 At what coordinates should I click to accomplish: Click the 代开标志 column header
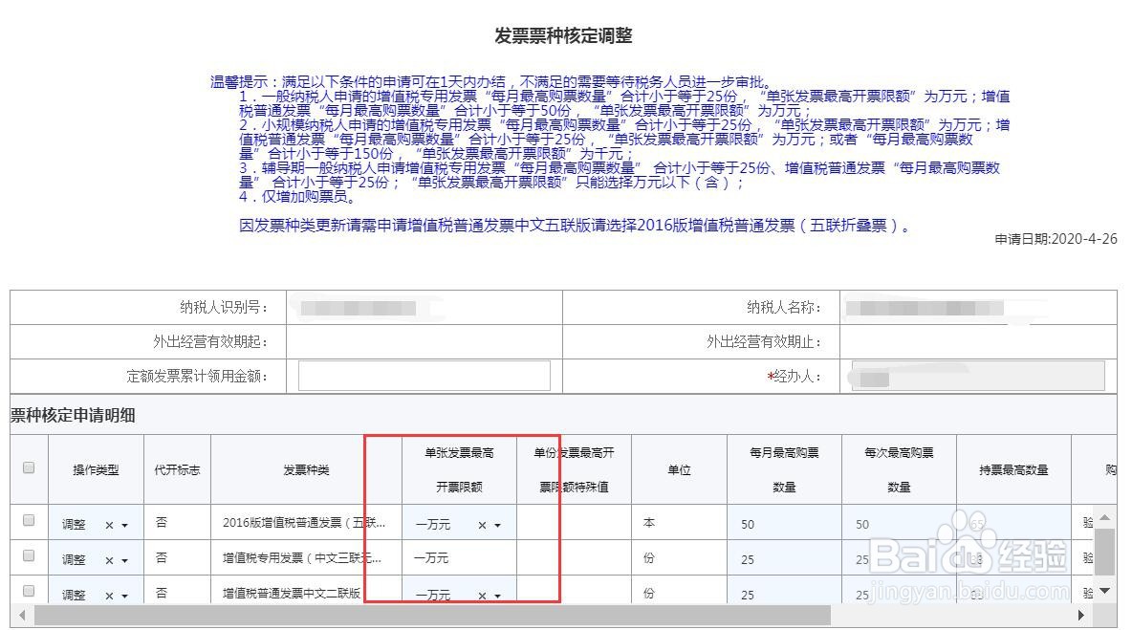point(177,469)
